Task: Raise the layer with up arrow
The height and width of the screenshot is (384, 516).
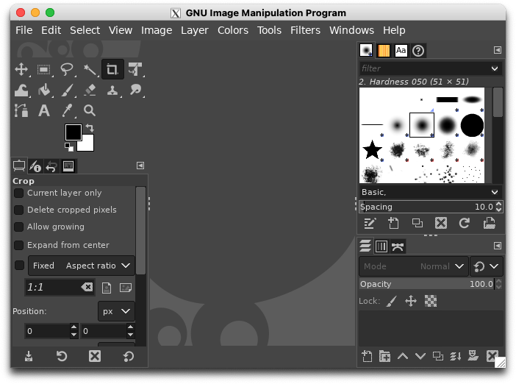Action: (403, 356)
